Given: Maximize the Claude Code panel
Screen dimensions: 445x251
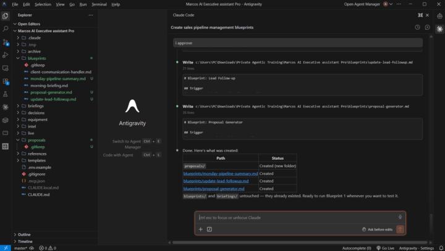Looking at the screenshot, I should point(420,15).
